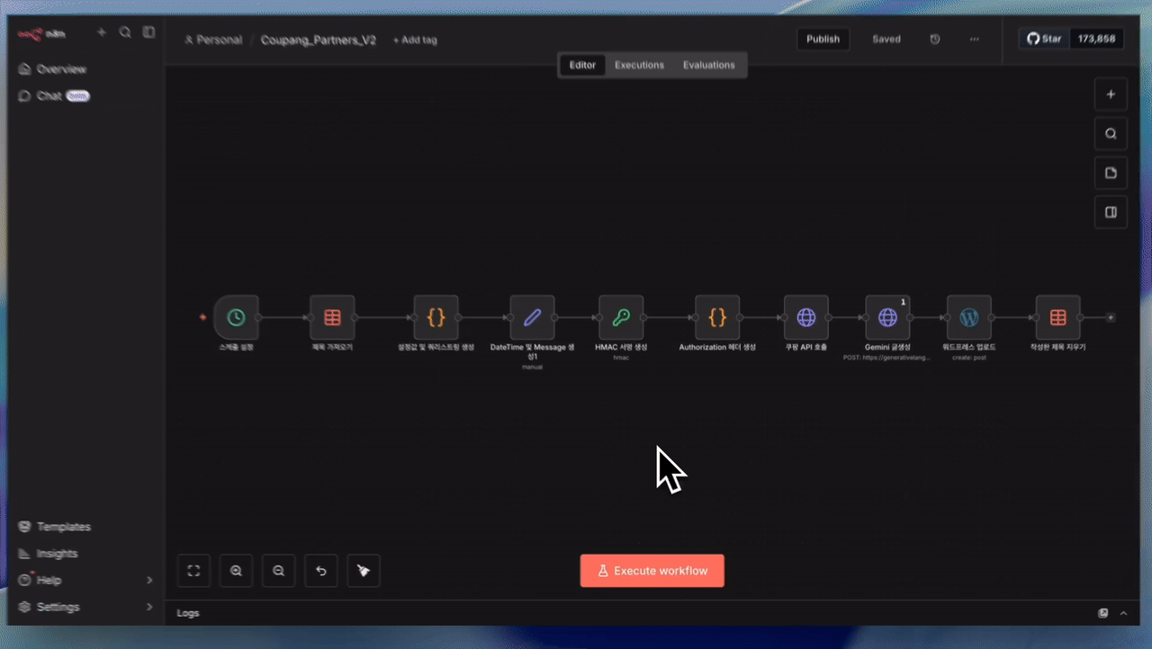1152x649 pixels.
Task: Click the DateTime and Message pencil node
Action: coord(532,317)
